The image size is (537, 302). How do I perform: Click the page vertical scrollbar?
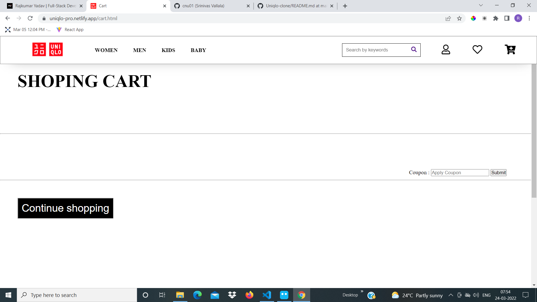click(534, 131)
